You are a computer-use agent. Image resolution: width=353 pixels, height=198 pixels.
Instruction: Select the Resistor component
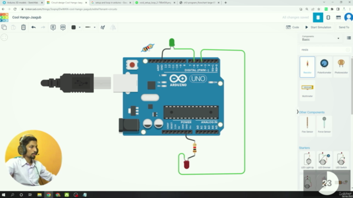pyautogui.click(x=307, y=67)
